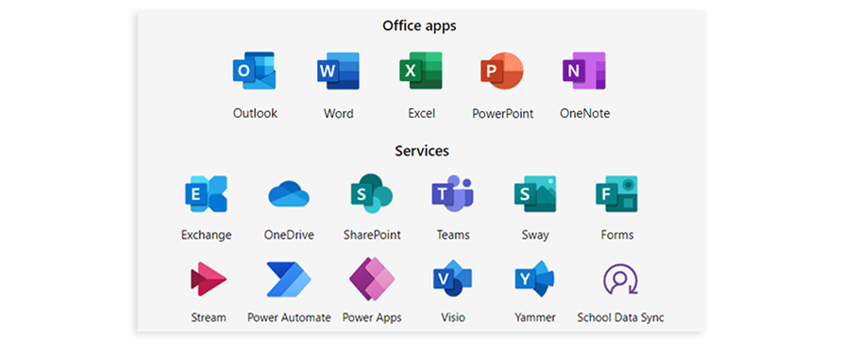Select the Power Automate icon

tap(289, 280)
